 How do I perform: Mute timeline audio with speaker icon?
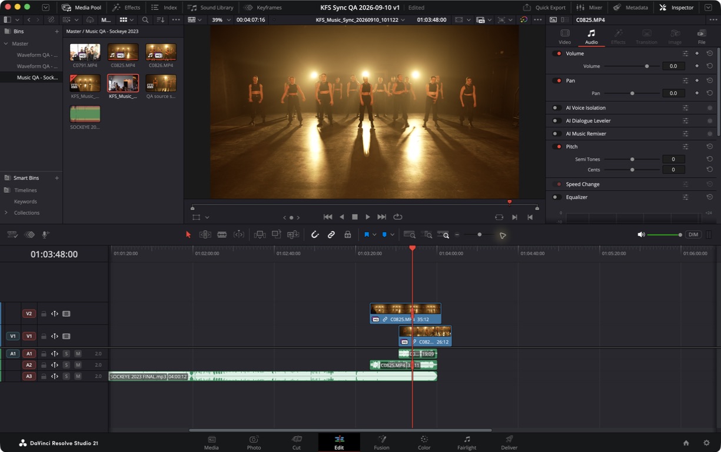641,234
